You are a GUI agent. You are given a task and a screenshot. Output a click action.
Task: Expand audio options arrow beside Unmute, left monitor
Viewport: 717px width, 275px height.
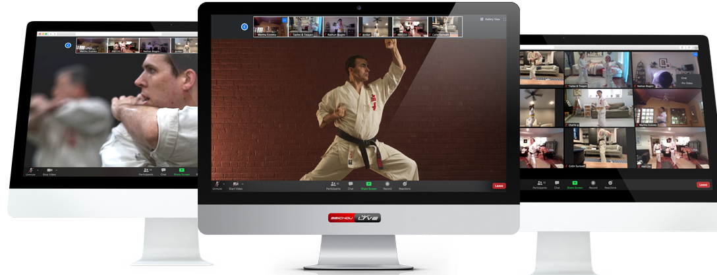coord(37,171)
